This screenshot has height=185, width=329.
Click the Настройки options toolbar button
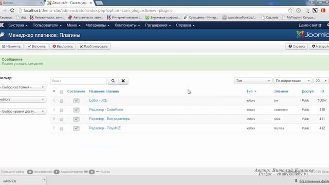click(x=319, y=46)
